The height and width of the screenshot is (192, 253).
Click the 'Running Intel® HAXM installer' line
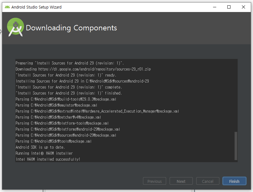[44, 153]
